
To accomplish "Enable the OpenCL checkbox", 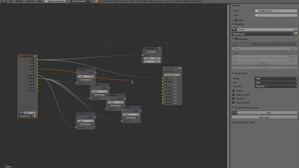I will pos(234,91).
